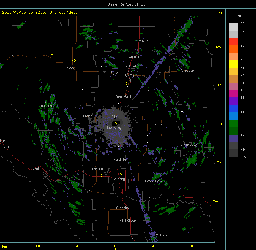The image size is (256, 250).
Task: Select the dBZ heading above the legend
Action: coord(241,16)
